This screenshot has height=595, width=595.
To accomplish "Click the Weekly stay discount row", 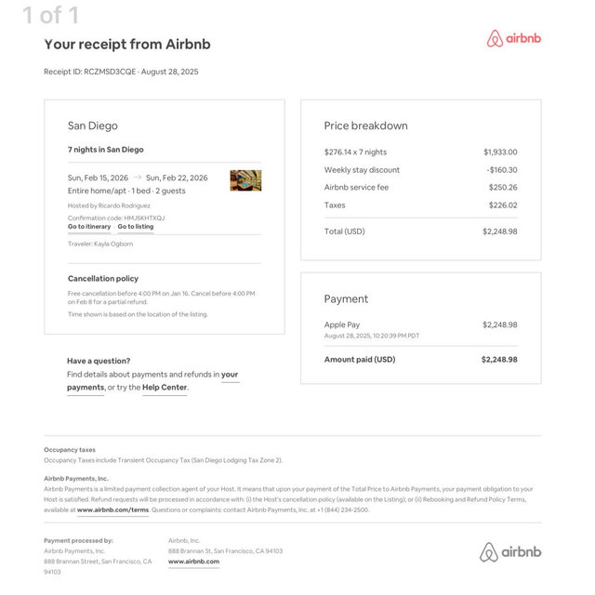I will pyautogui.click(x=420, y=170).
